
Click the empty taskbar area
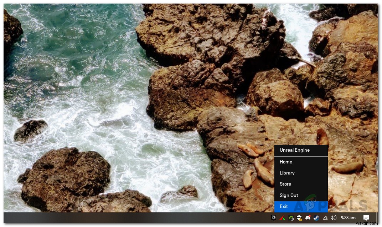pyautogui.click(x=136, y=218)
